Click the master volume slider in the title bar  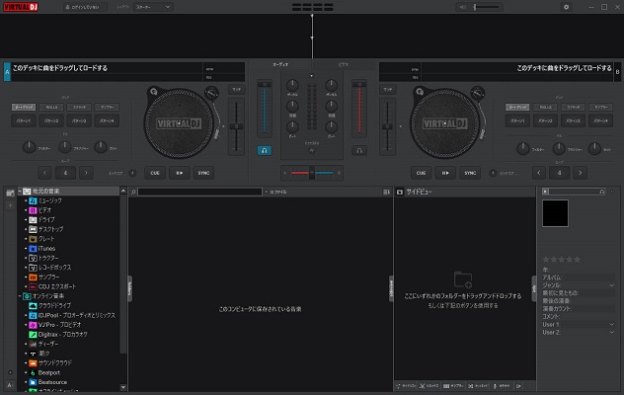click(x=486, y=7)
